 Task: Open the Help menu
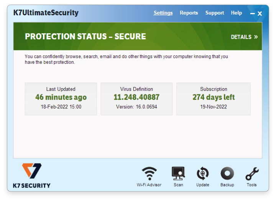(x=237, y=13)
